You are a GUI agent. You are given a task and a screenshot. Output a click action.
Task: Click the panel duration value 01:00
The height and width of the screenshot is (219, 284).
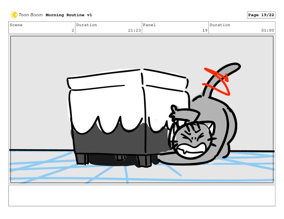[268, 30]
